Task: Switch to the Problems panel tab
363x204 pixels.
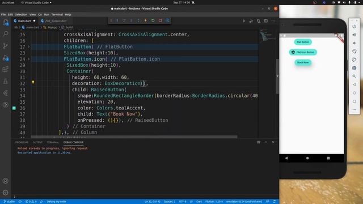Action: coord(22,142)
